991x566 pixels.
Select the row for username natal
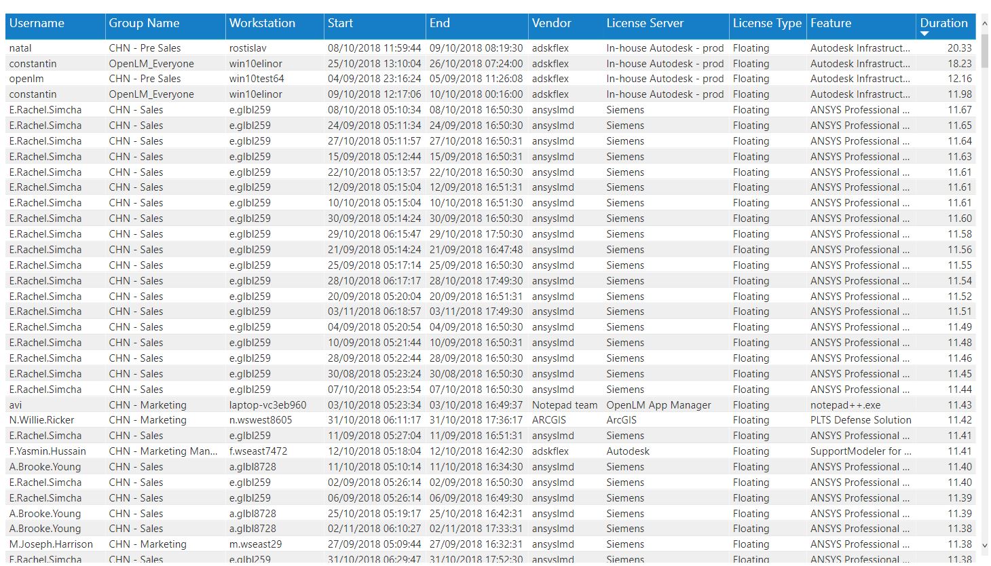point(20,48)
